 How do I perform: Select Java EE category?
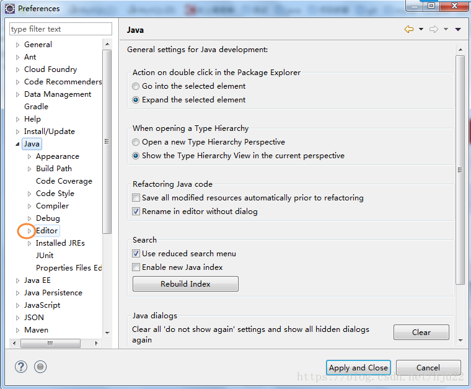point(37,280)
